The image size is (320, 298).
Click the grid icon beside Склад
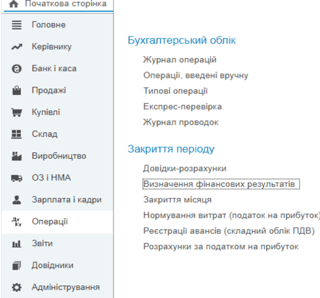coord(14,134)
